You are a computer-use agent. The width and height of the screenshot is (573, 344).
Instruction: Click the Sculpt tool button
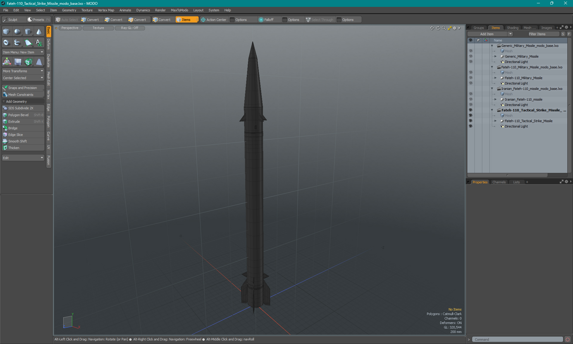pyautogui.click(x=13, y=20)
